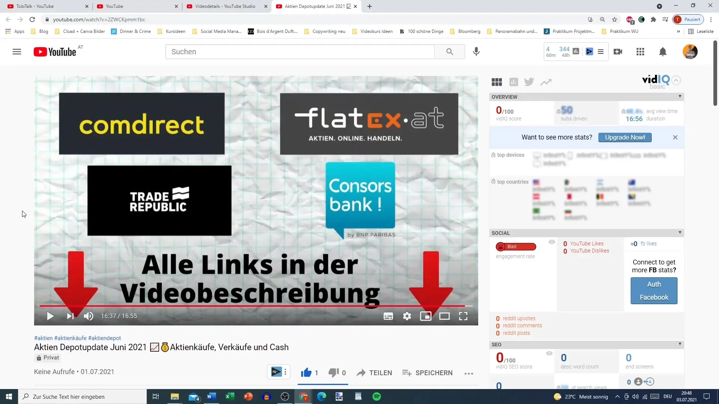Open the notifications bell
This screenshot has height=404, width=719.
coord(663,52)
